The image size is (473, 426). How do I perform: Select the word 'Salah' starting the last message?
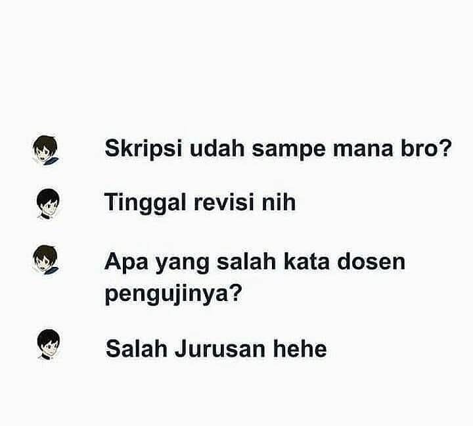point(137,349)
